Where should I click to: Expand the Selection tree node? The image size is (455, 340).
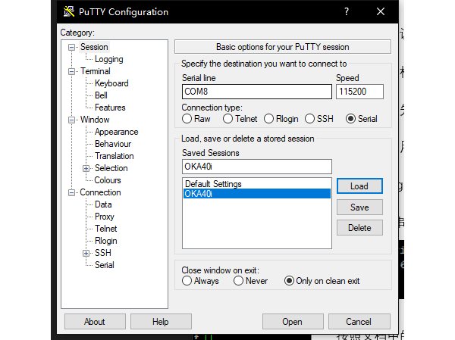pyautogui.click(x=86, y=168)
